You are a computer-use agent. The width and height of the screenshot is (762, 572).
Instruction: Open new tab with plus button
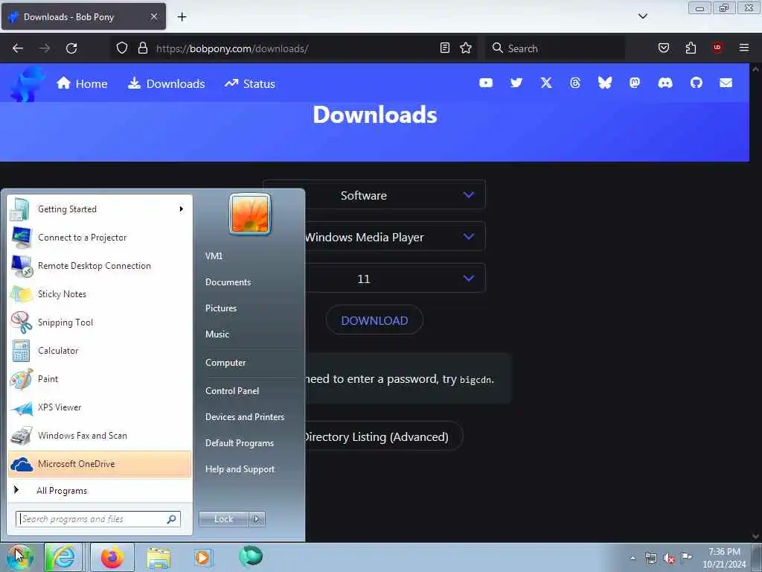(x=182, y=17)
